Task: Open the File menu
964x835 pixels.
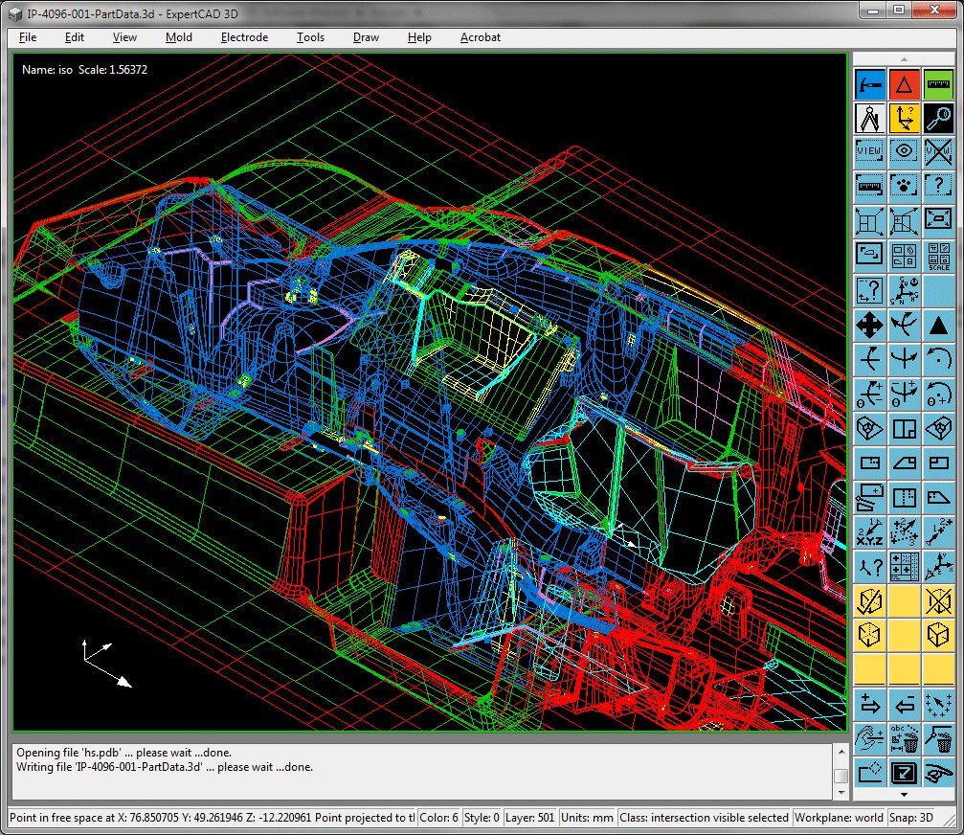Action: click(x=28, y=37)
